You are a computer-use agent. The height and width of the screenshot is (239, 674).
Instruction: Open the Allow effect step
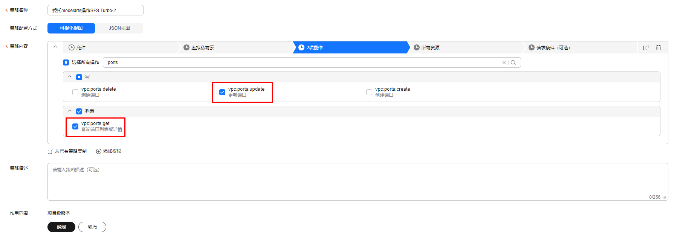(121, 47)
